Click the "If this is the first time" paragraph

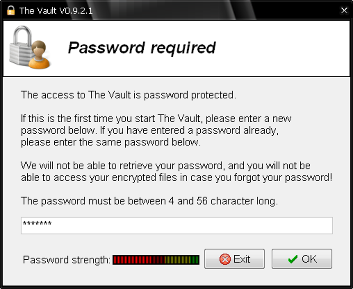point(156,130)
